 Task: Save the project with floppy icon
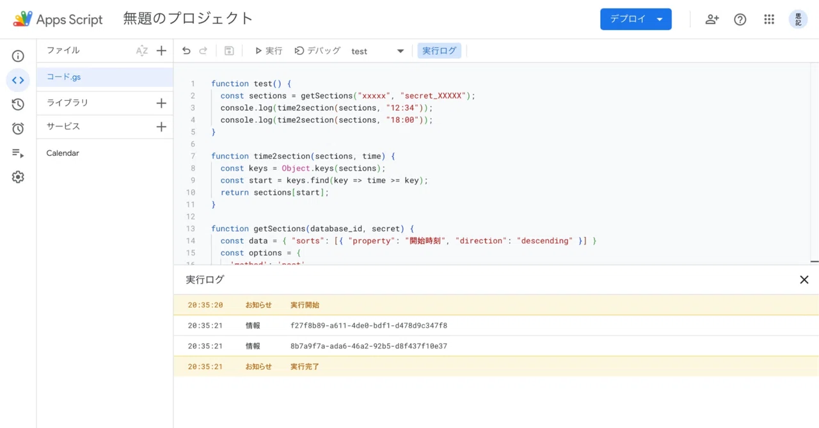(x=229, y=51)
